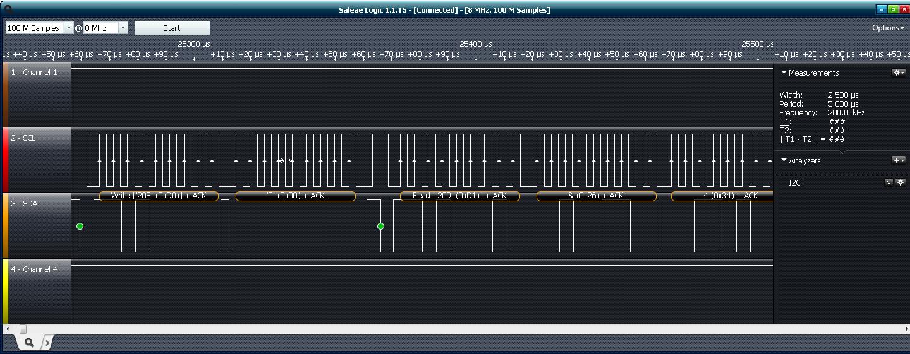Click the Frequency 200.00kHz value
910x354 pixels.
pos(846,113)
